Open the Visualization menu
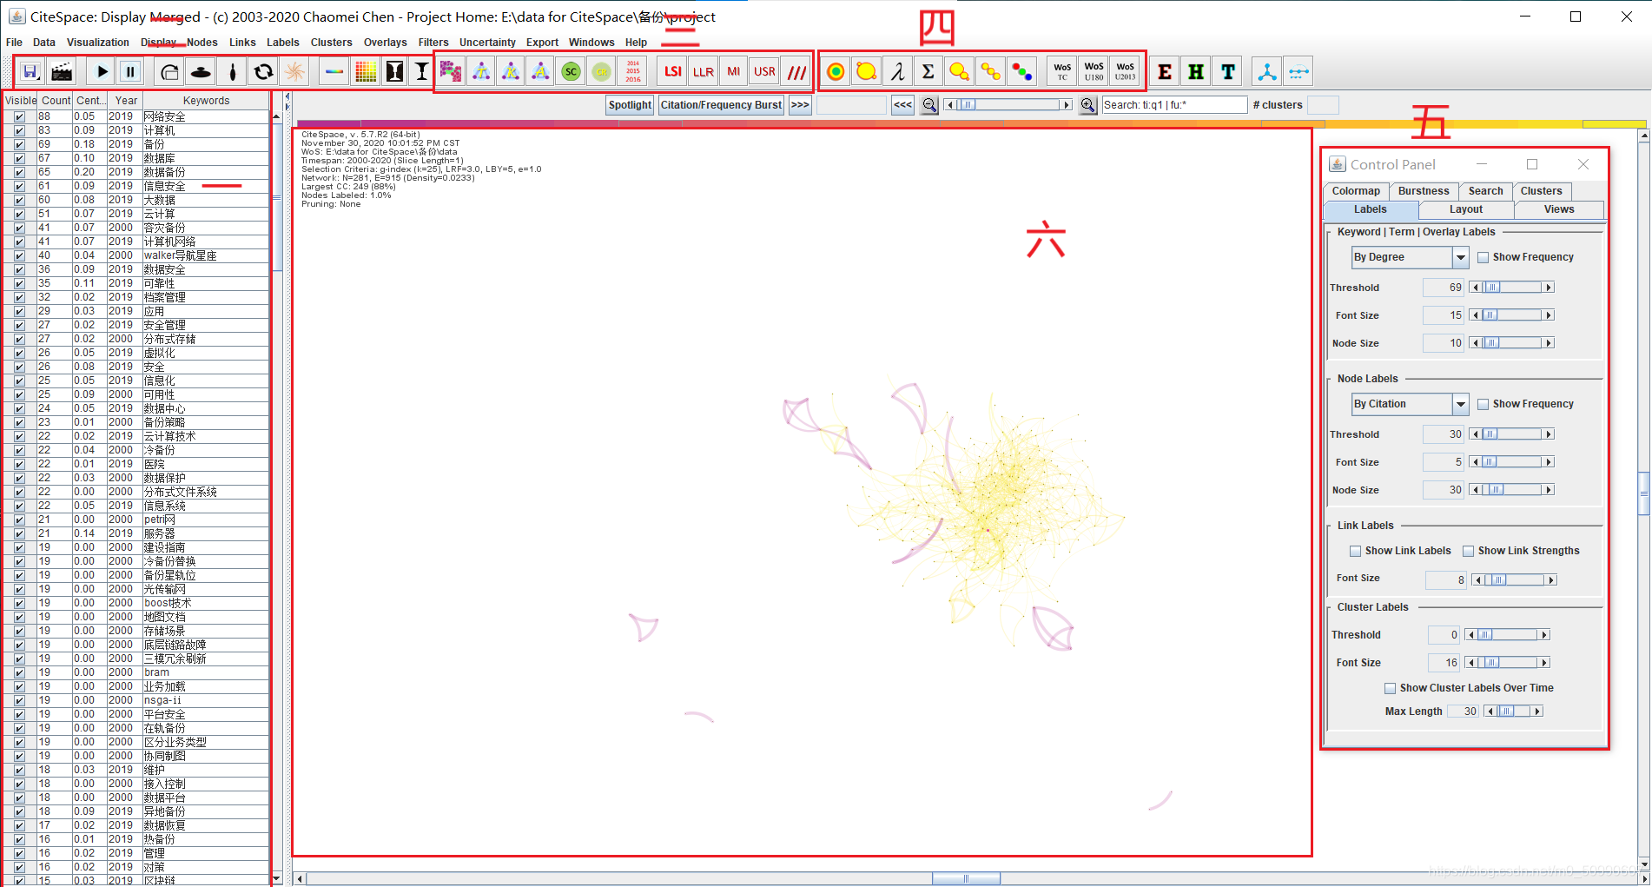1652x887 pixels. (x=98, y=42)
